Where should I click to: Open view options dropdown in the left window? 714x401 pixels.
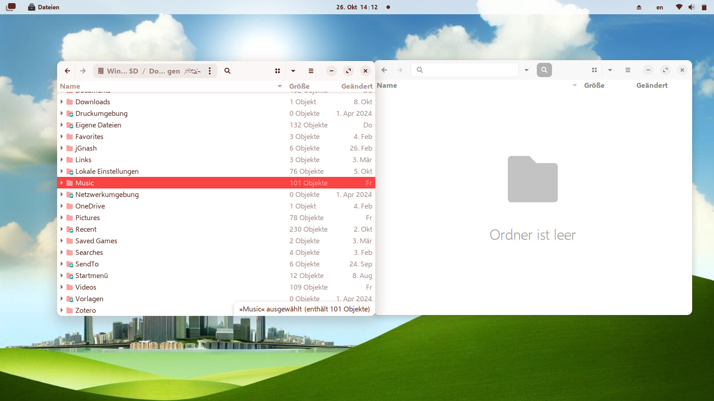click(x=293, y=71)
